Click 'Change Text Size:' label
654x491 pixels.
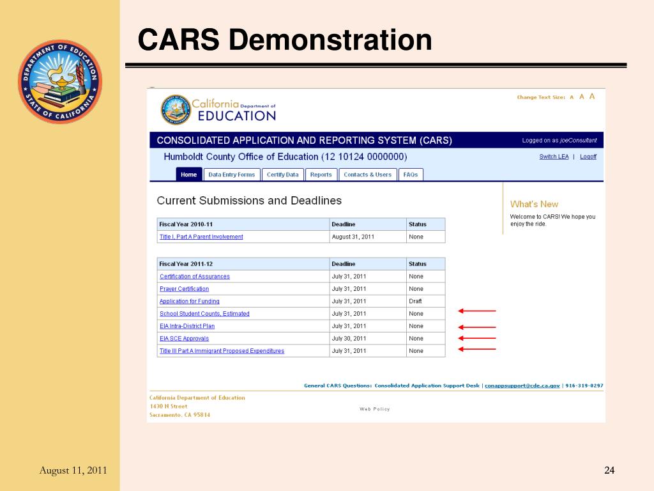coord(541,97)
